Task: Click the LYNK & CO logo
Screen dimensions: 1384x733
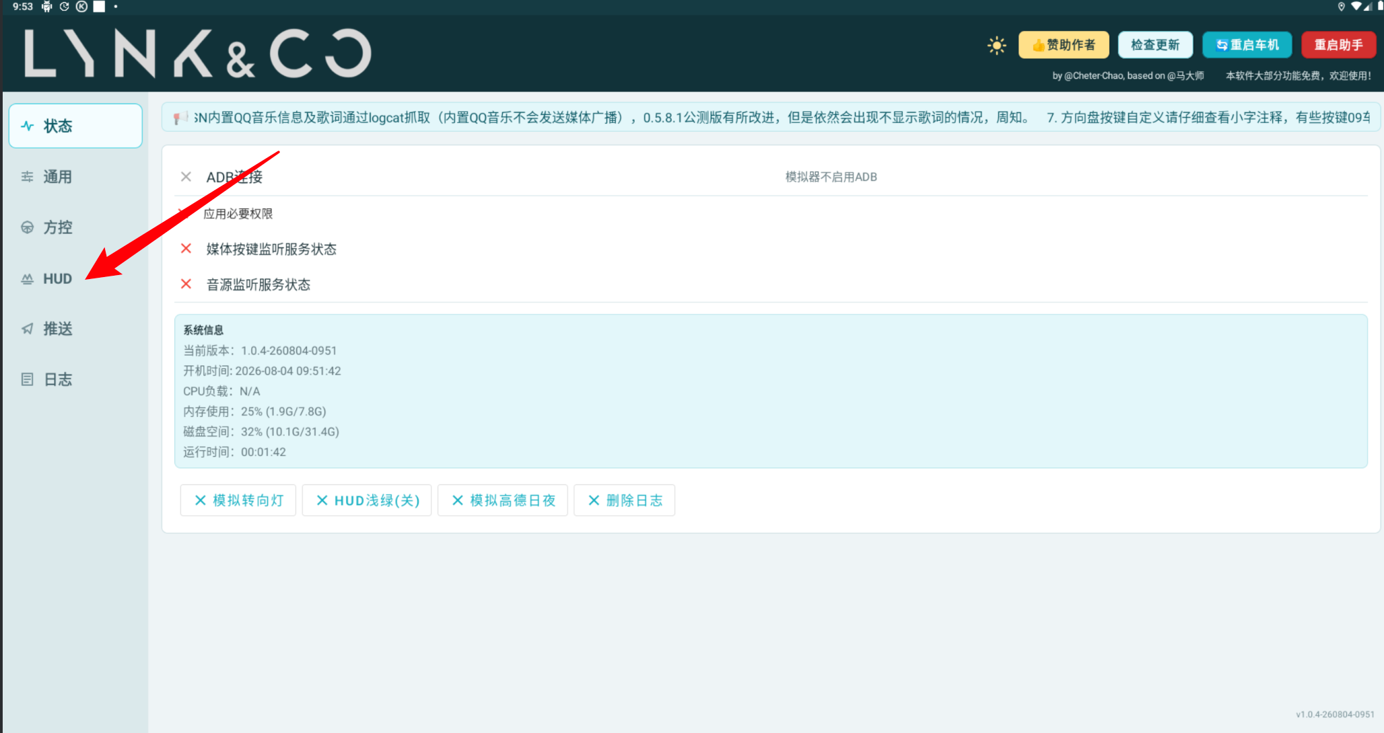Action: tap(198, 53)
